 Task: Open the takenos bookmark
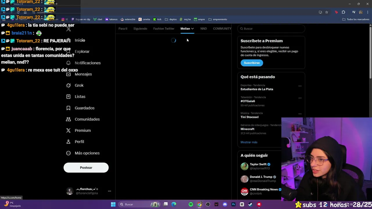click(111, 19)
